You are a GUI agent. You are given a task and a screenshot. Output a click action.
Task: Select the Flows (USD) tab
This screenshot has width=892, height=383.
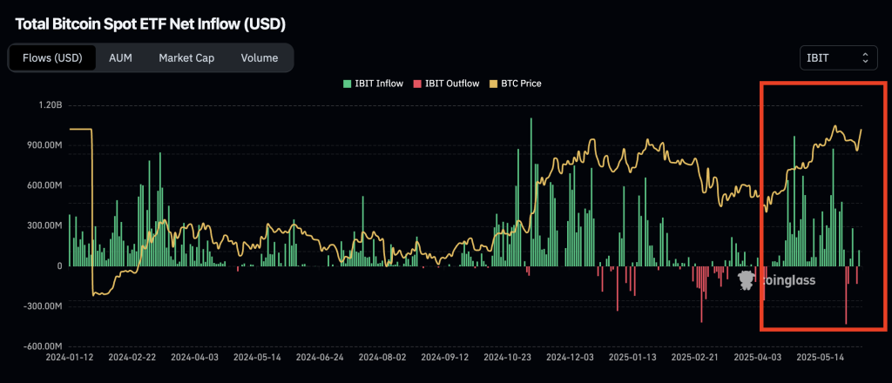[52, 58]
